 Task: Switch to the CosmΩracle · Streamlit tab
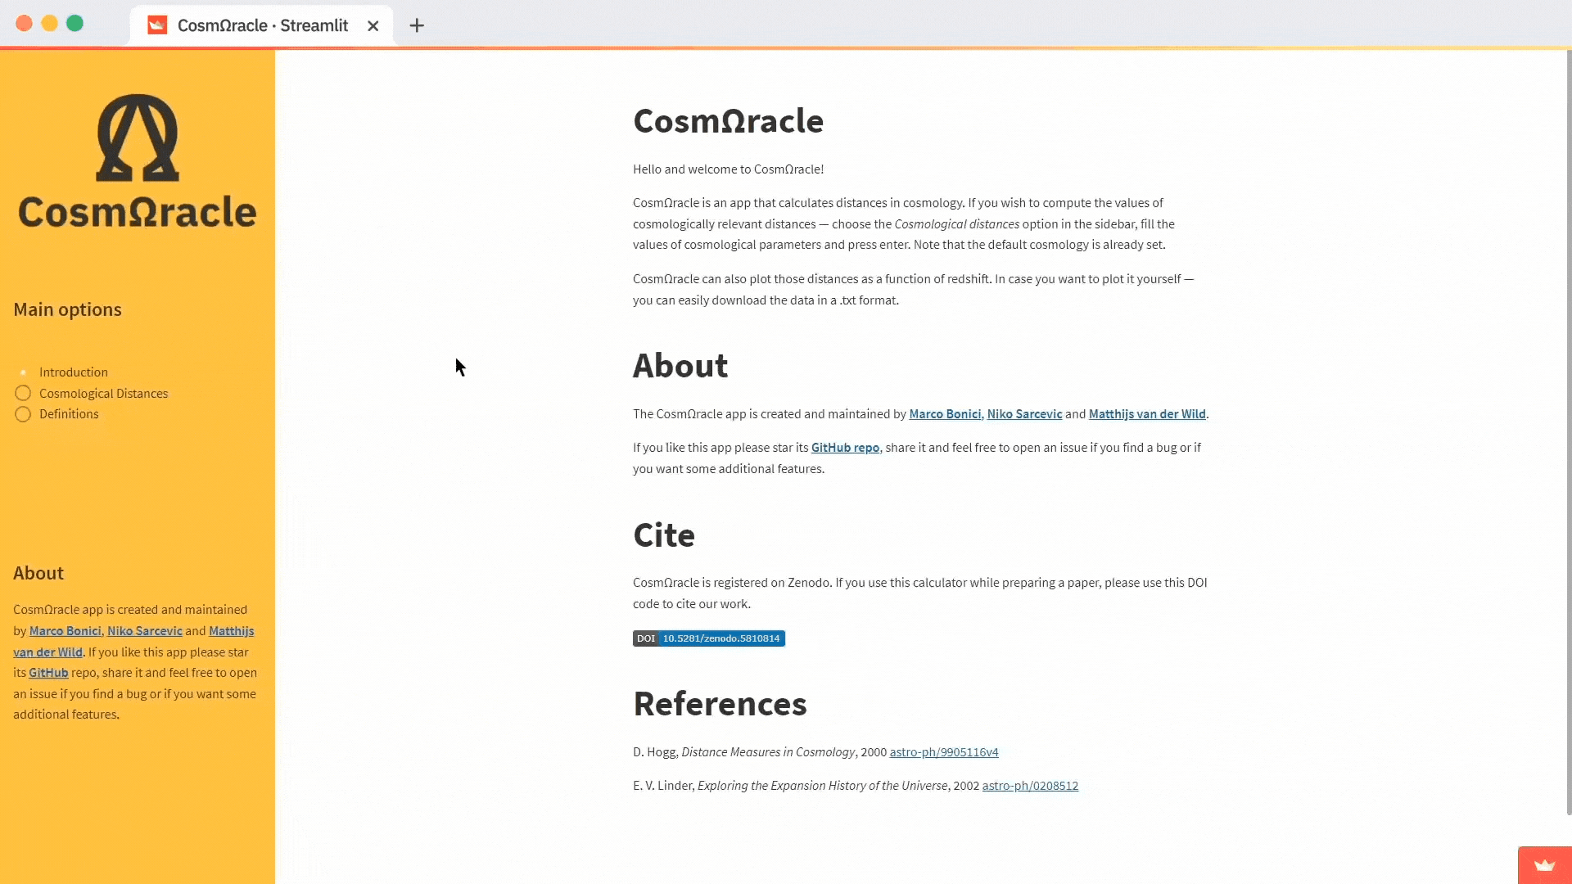(x=262, y=25)
